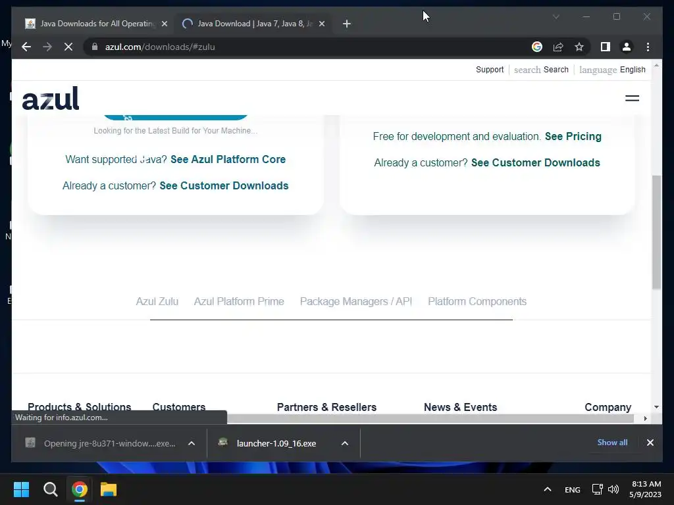Open the language English selector

coord(612,70)
